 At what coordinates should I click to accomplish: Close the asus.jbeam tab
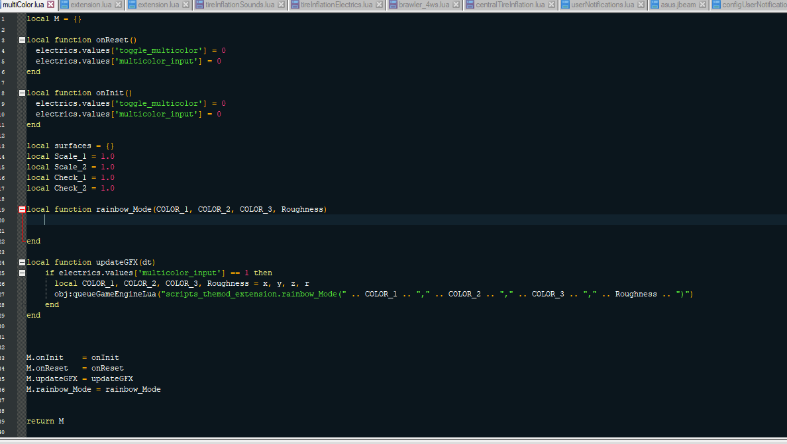702,5
